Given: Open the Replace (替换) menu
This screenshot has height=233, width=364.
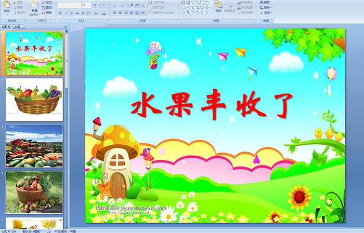Looking at the screenshot, I should 266,7.
